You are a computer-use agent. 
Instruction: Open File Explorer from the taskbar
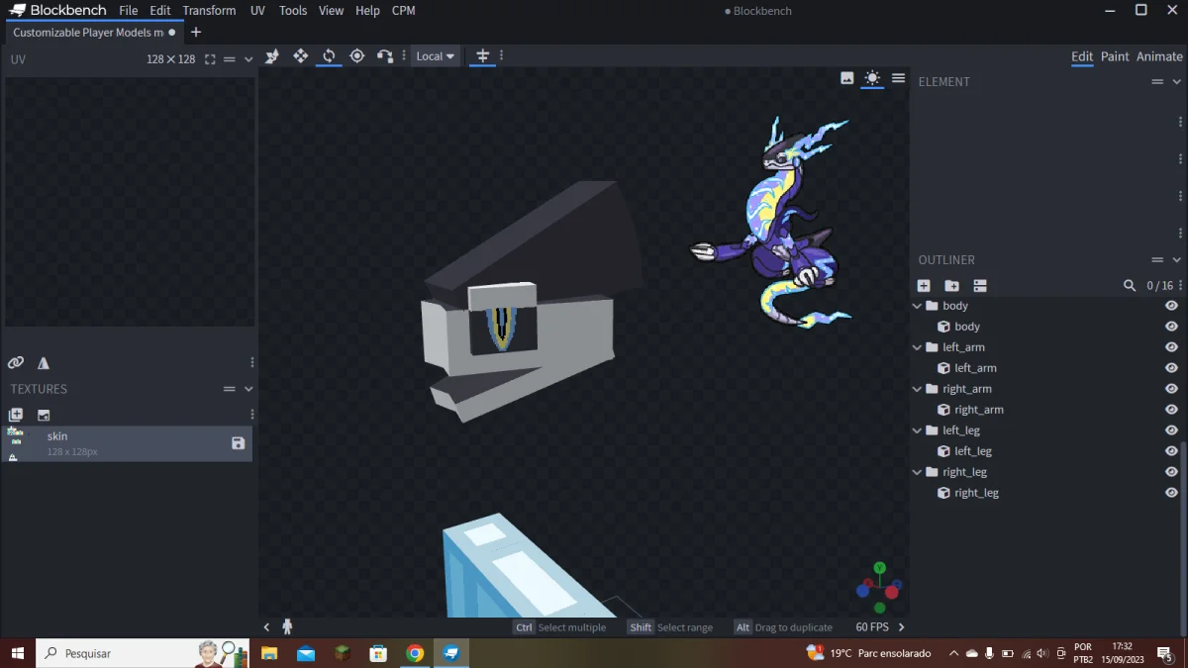point(269,653)
